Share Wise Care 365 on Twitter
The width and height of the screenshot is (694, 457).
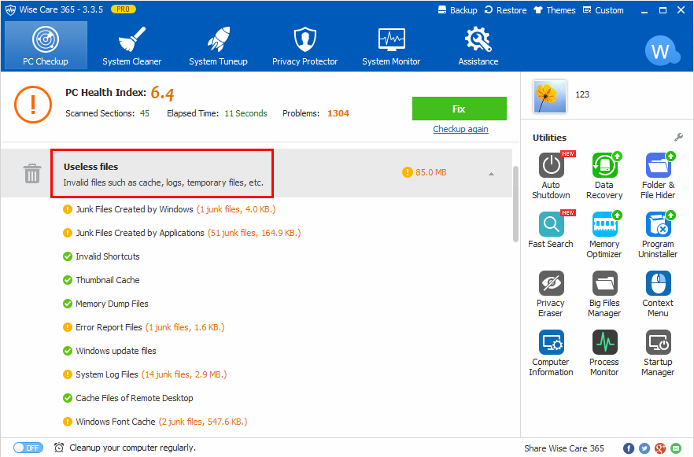[644, 448]
